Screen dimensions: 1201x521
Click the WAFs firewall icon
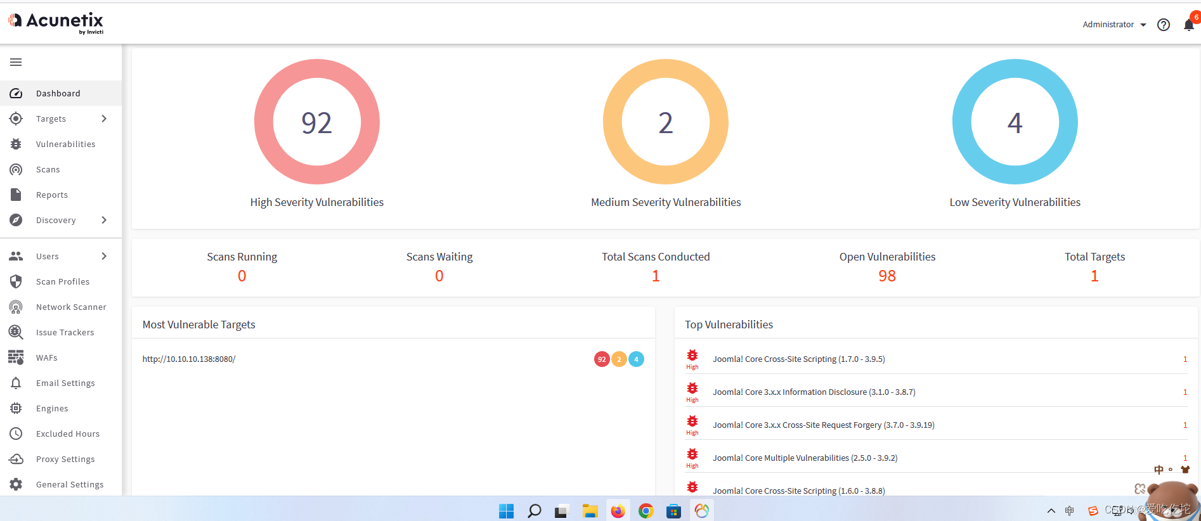16,357
